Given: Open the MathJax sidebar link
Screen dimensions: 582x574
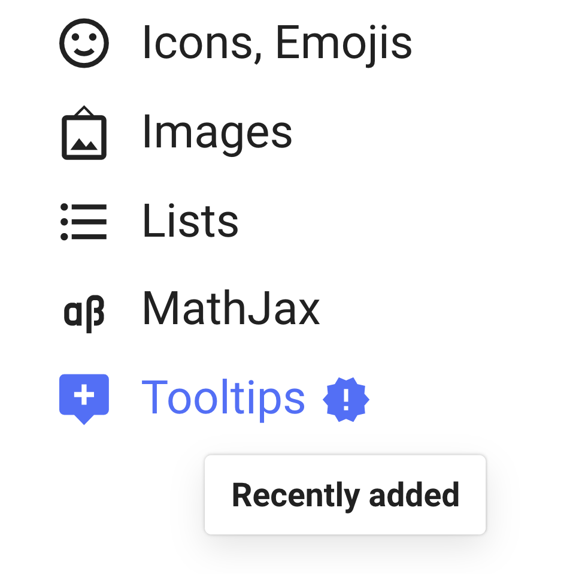Looking at the screenshot, I should coord(231,309).
